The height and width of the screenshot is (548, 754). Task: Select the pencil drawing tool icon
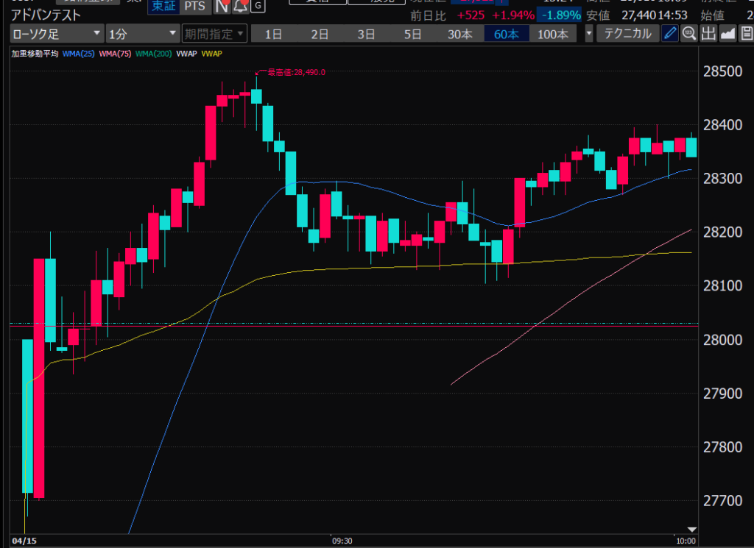pos(669,34)
